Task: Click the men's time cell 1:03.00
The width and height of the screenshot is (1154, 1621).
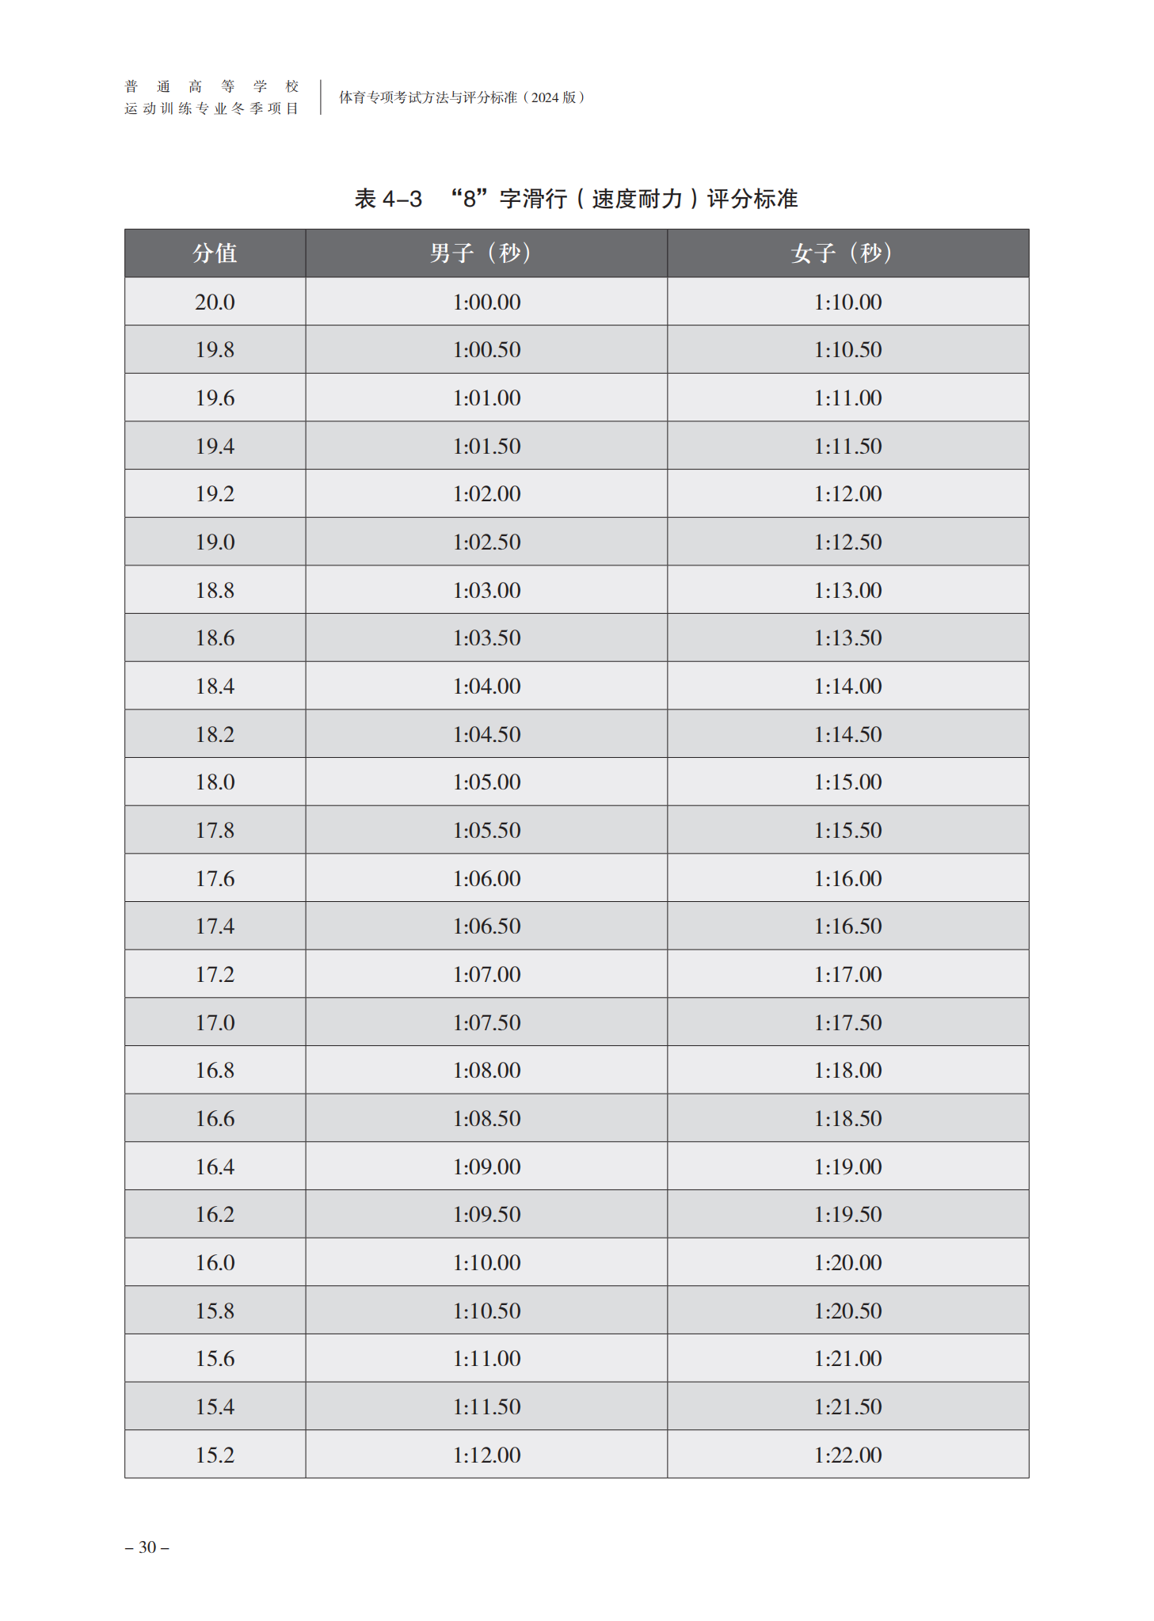Action: 486,590
